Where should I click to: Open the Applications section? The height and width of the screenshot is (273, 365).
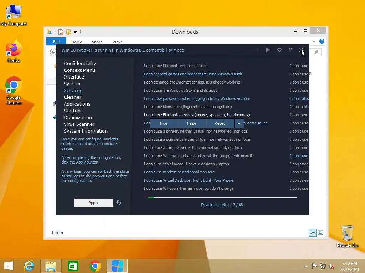click(x=77, y=104)
